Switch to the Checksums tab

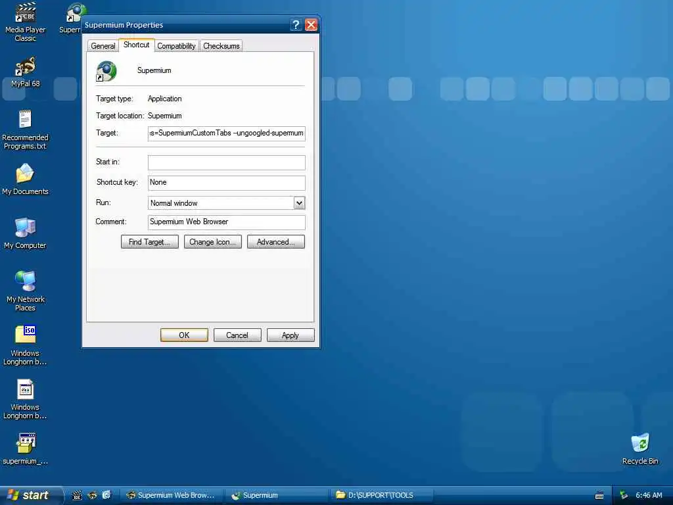pyautogui.click(x=221, y=46)
